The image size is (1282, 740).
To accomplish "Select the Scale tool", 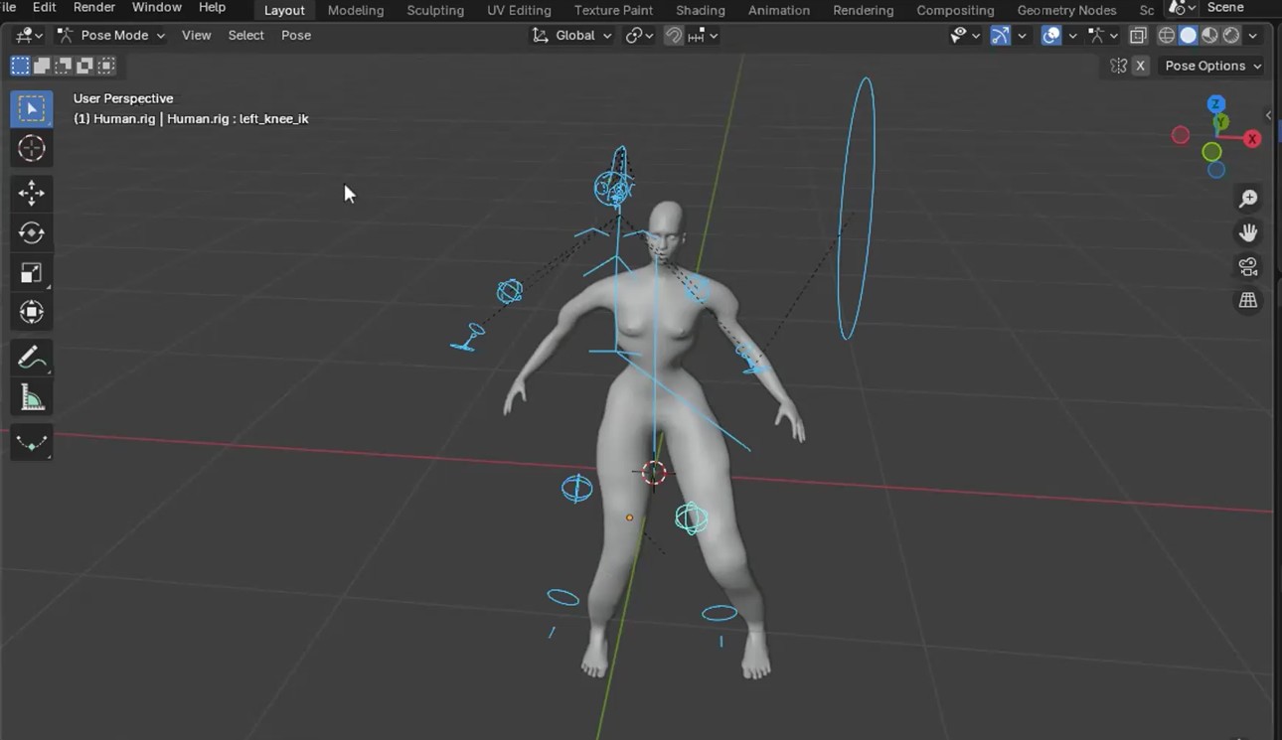I will (x=32, y=273).
